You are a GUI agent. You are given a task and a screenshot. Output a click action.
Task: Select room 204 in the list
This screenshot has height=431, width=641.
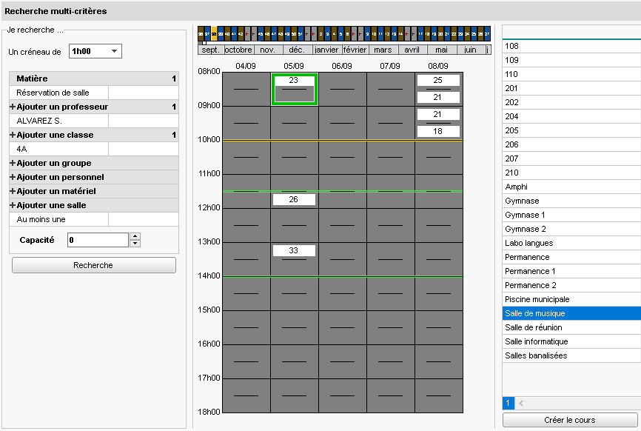point(571,116)
